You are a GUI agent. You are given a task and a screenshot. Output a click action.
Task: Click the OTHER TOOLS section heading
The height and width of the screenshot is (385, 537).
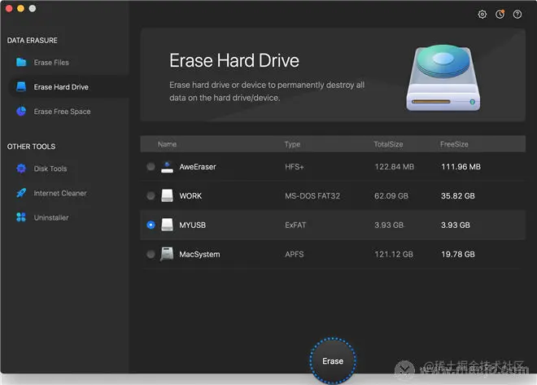click(x=31, y=147)
